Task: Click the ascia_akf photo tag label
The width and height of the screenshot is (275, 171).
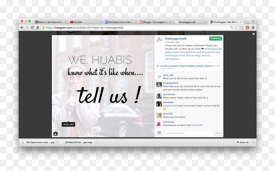Action: tap(68, 124)
